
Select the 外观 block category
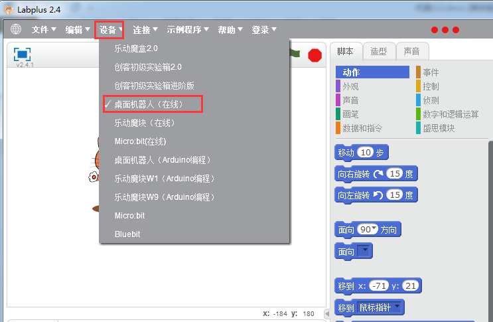click(x=347, y=86)
